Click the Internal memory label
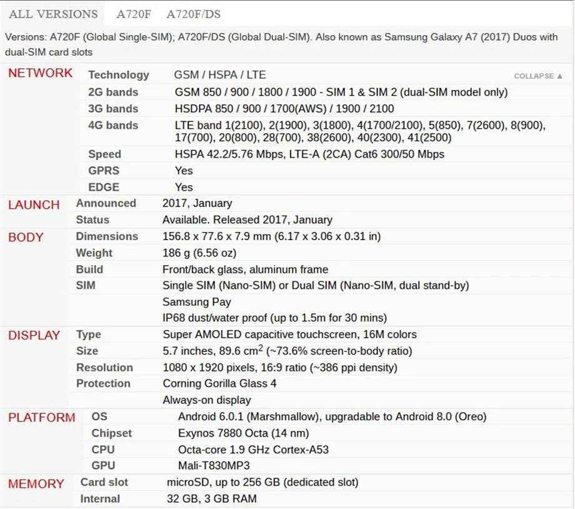 click(100, 499)
